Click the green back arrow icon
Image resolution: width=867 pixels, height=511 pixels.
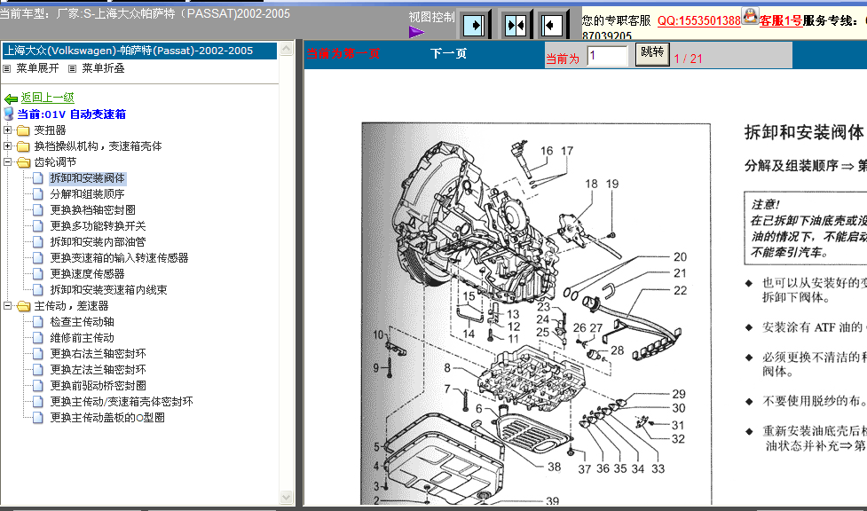click(x=11, y=99)
